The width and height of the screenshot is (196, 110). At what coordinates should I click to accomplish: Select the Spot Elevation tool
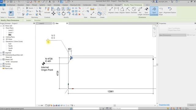click(x=146, y=11)
